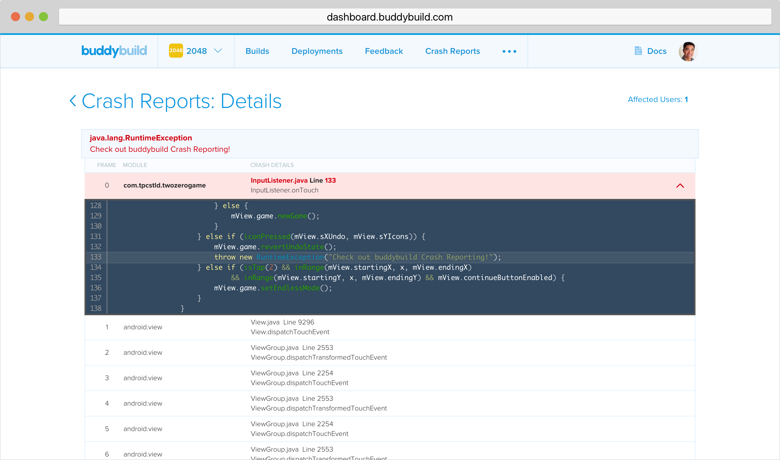780x460 pixels.
Task: Click the yellow 2048 app icon
Action: (175, 51)
